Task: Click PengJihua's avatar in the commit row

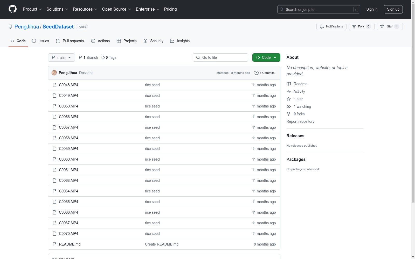Action: [54, 73]
